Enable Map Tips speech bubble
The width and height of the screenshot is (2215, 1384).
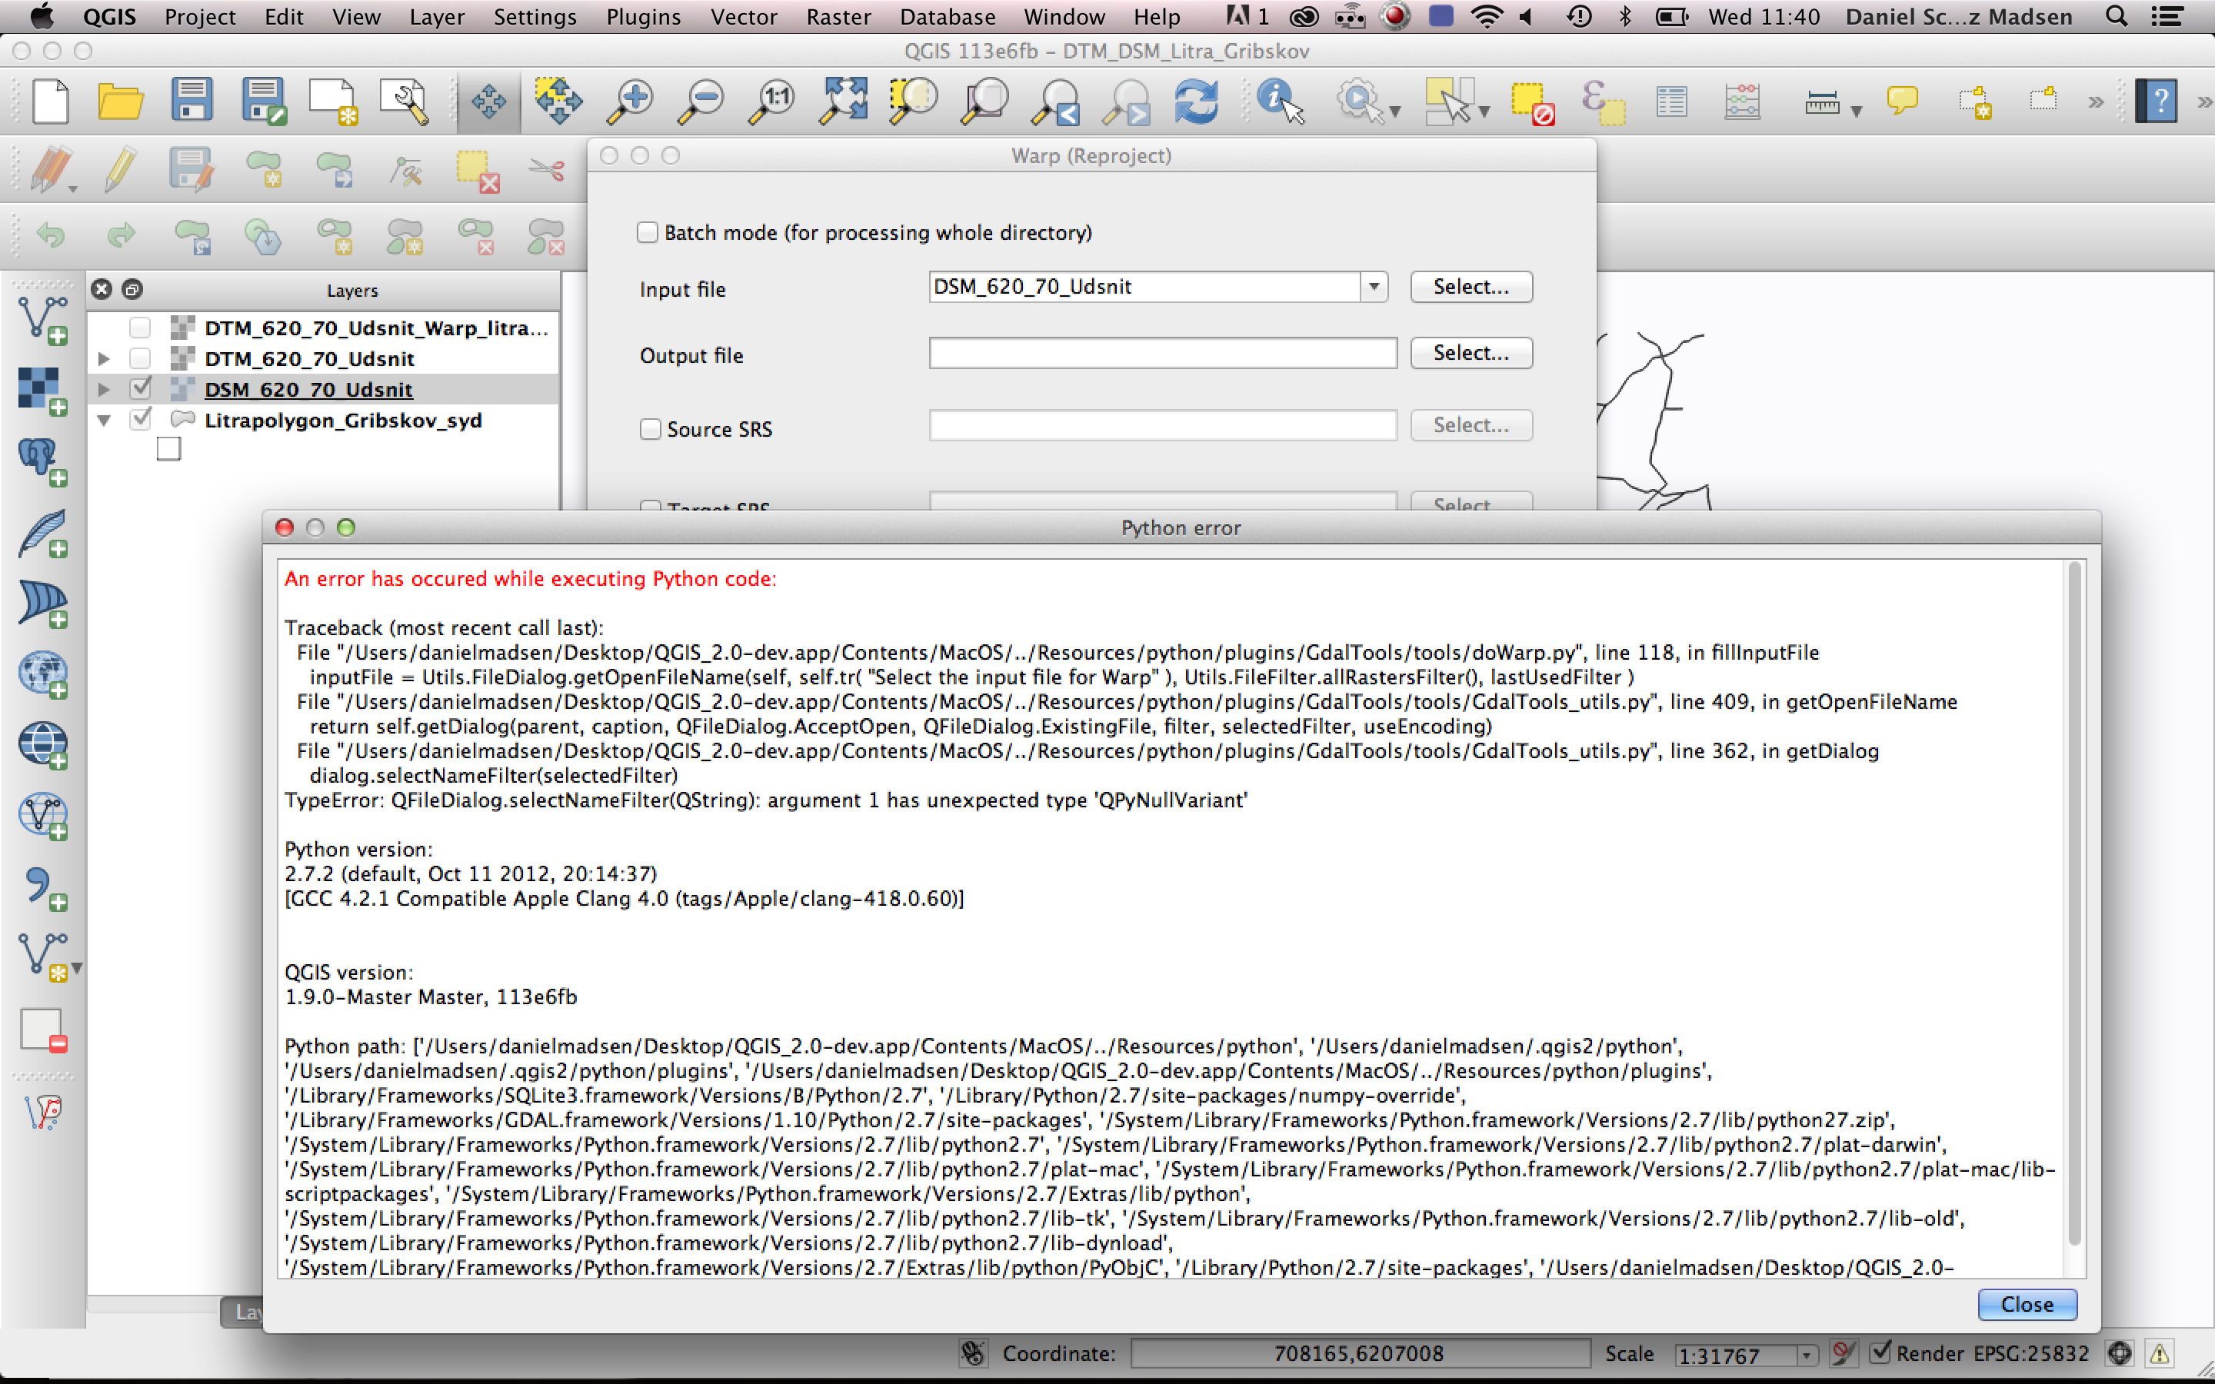(x=1903, y=100)
